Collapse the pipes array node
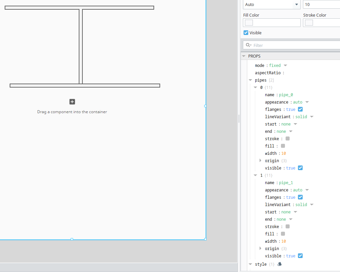 click(250, 80)
